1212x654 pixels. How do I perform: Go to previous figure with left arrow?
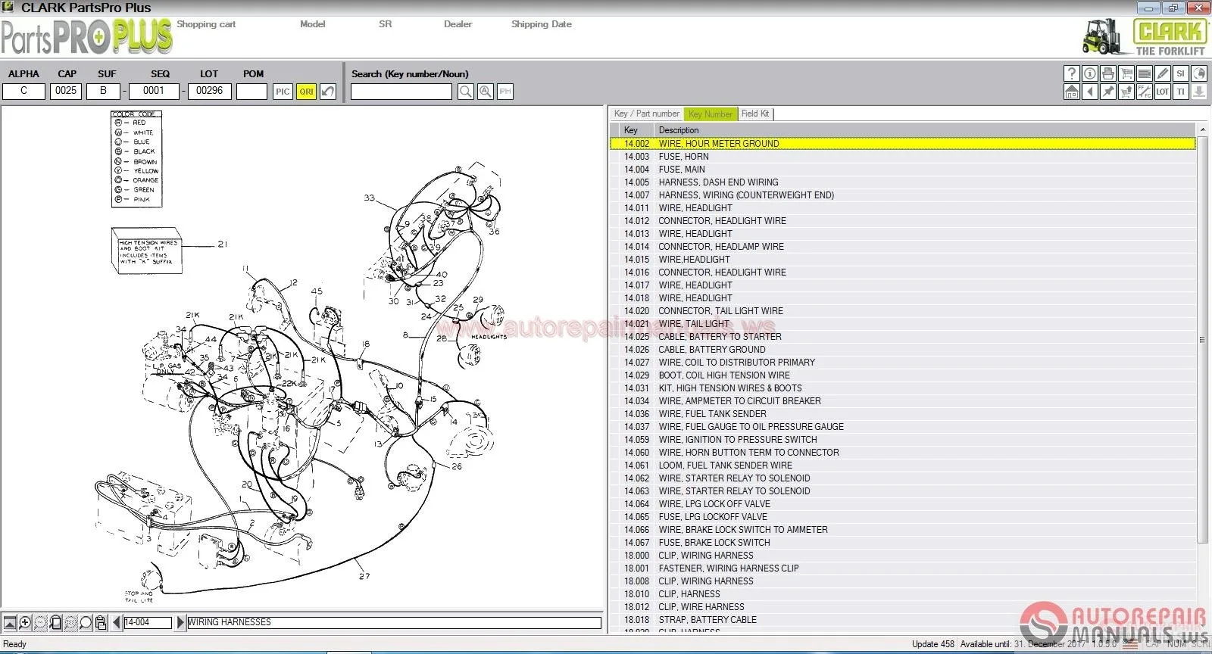pos(116,622)
